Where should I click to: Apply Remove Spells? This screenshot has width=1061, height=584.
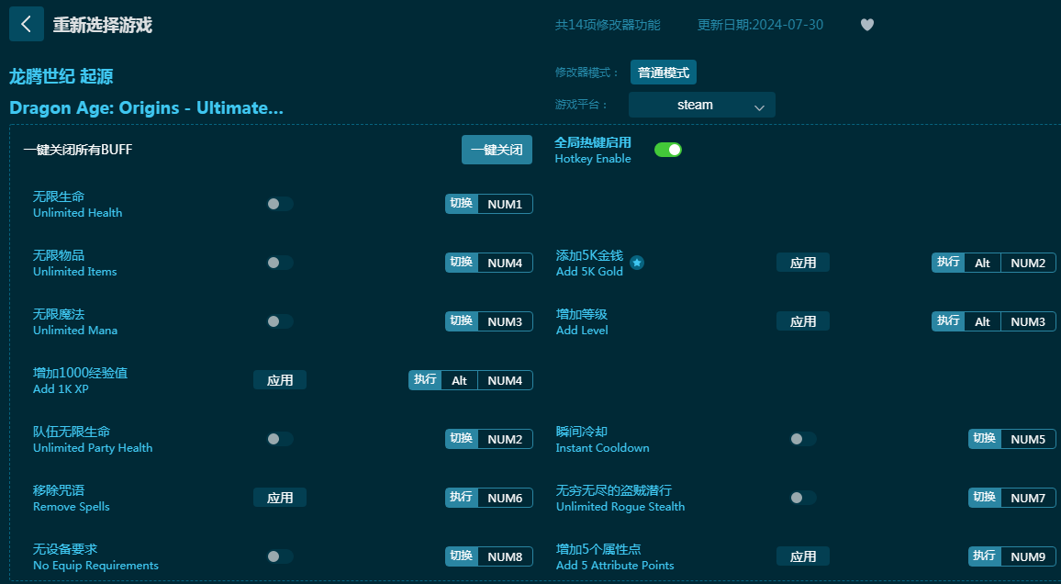click(x=279, y=498)
